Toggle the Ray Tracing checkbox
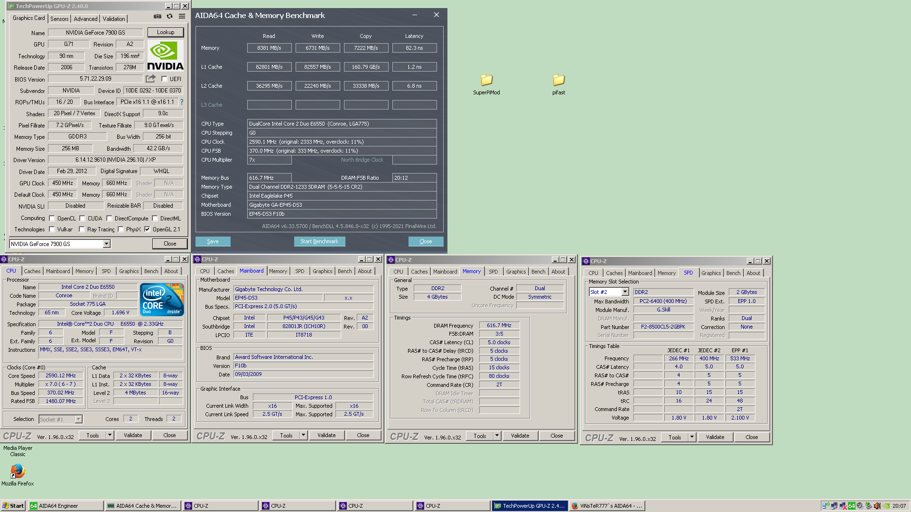The height and width of the screenshot is (512, 911). point(82,229)
